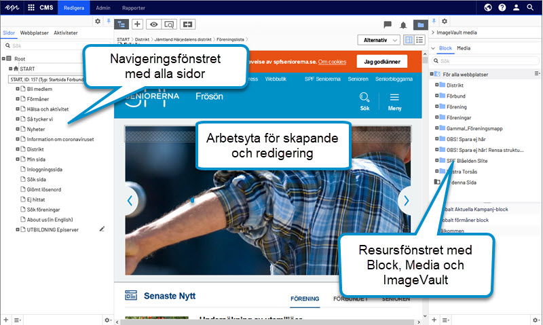
Task: Click the plus icon to create new content
Action: 137,24
